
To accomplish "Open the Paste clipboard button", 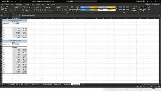I will 2,8.
